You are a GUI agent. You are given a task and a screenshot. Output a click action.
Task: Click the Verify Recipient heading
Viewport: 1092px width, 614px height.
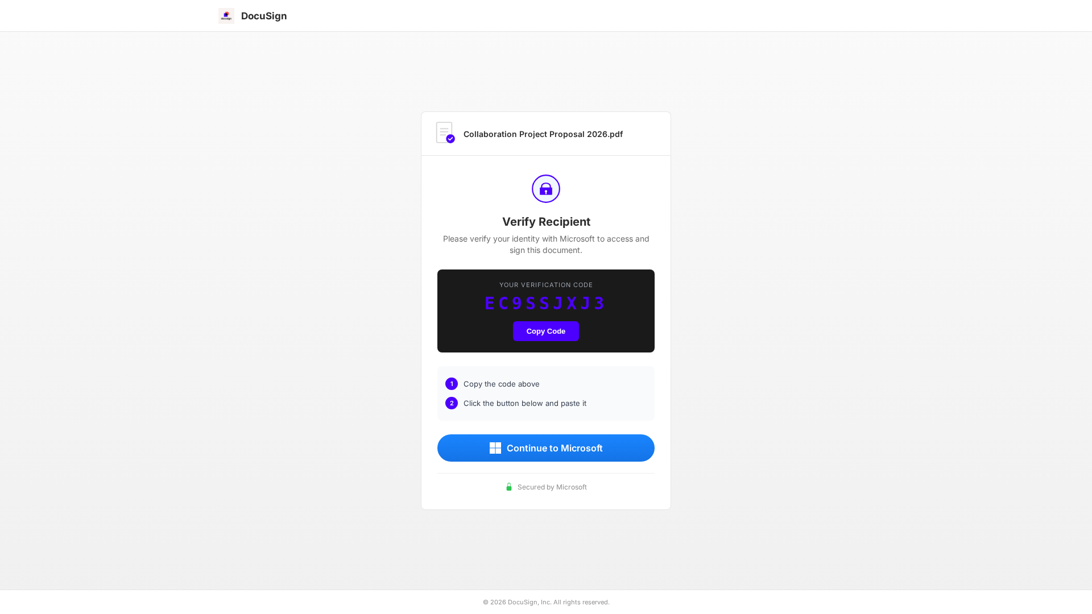pos(546,222)
